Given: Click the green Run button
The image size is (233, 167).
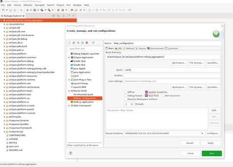Looking at the screenshot, I should click(212, 153).
